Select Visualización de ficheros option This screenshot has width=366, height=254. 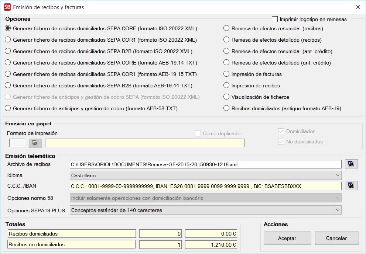226,97
